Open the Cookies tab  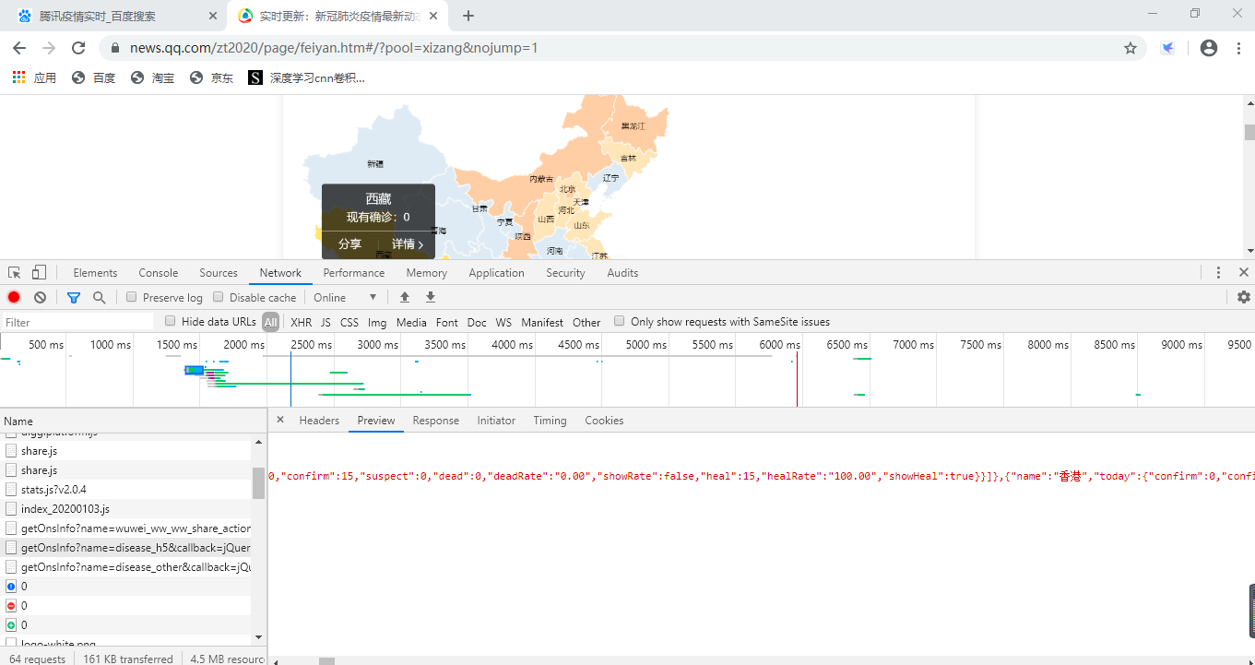pos(604,421)
